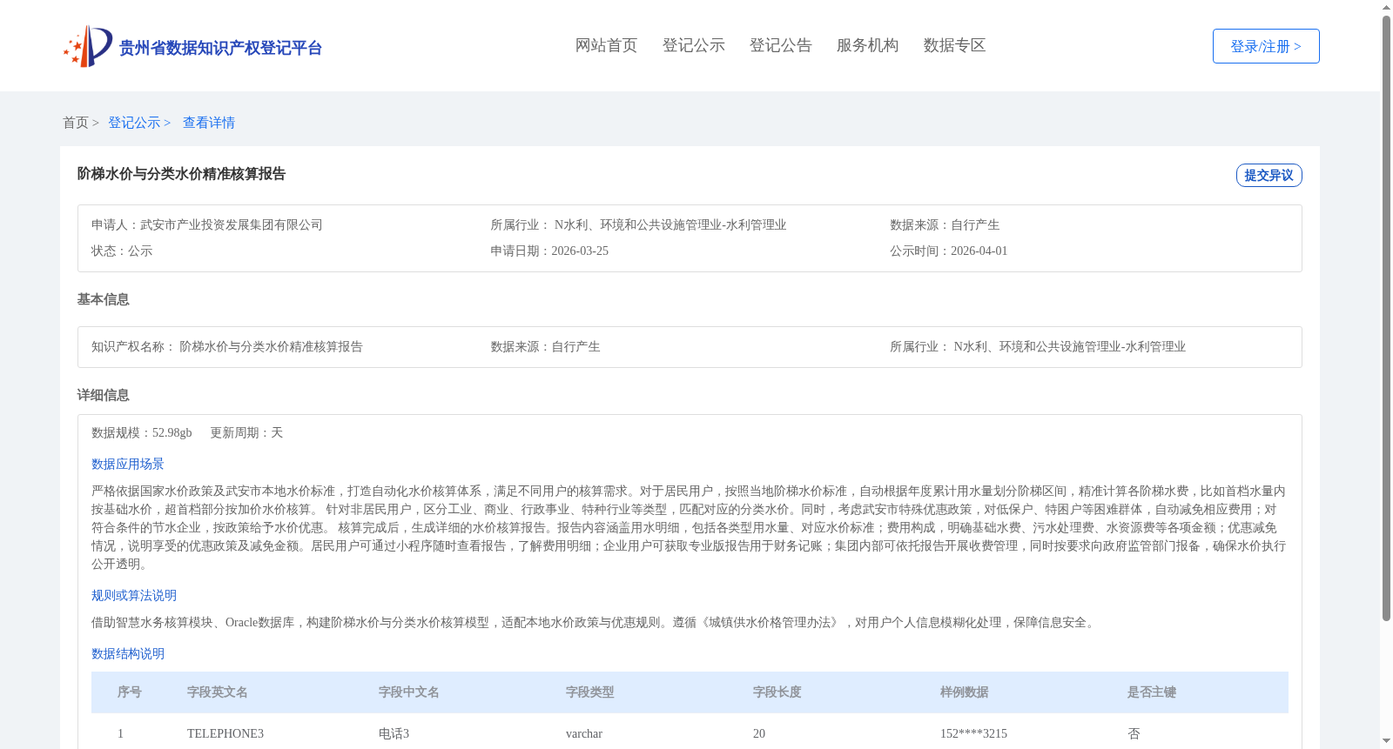Click the platform logo icon
This screenshot has height=749, width=1393.
click(88, 46)
